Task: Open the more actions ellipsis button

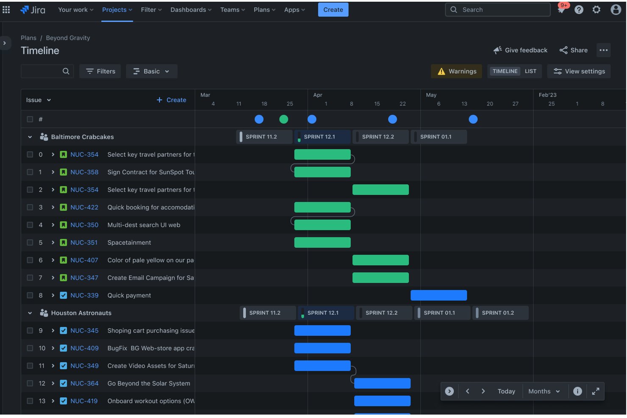Action: pos(604,50)
